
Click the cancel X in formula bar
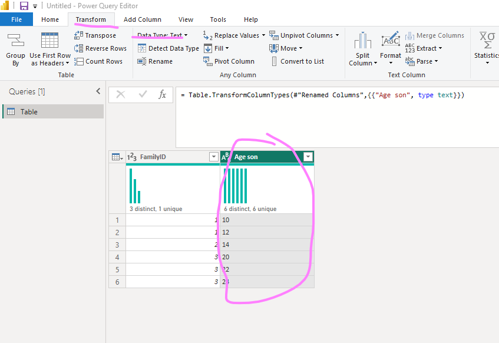(x=121, y=94)
